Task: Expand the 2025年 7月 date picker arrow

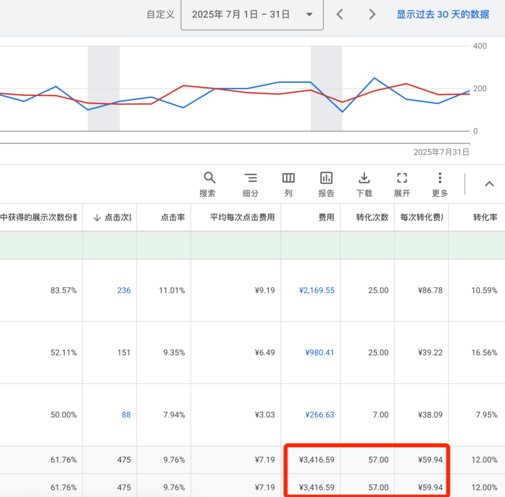Action: coord(309,15)
